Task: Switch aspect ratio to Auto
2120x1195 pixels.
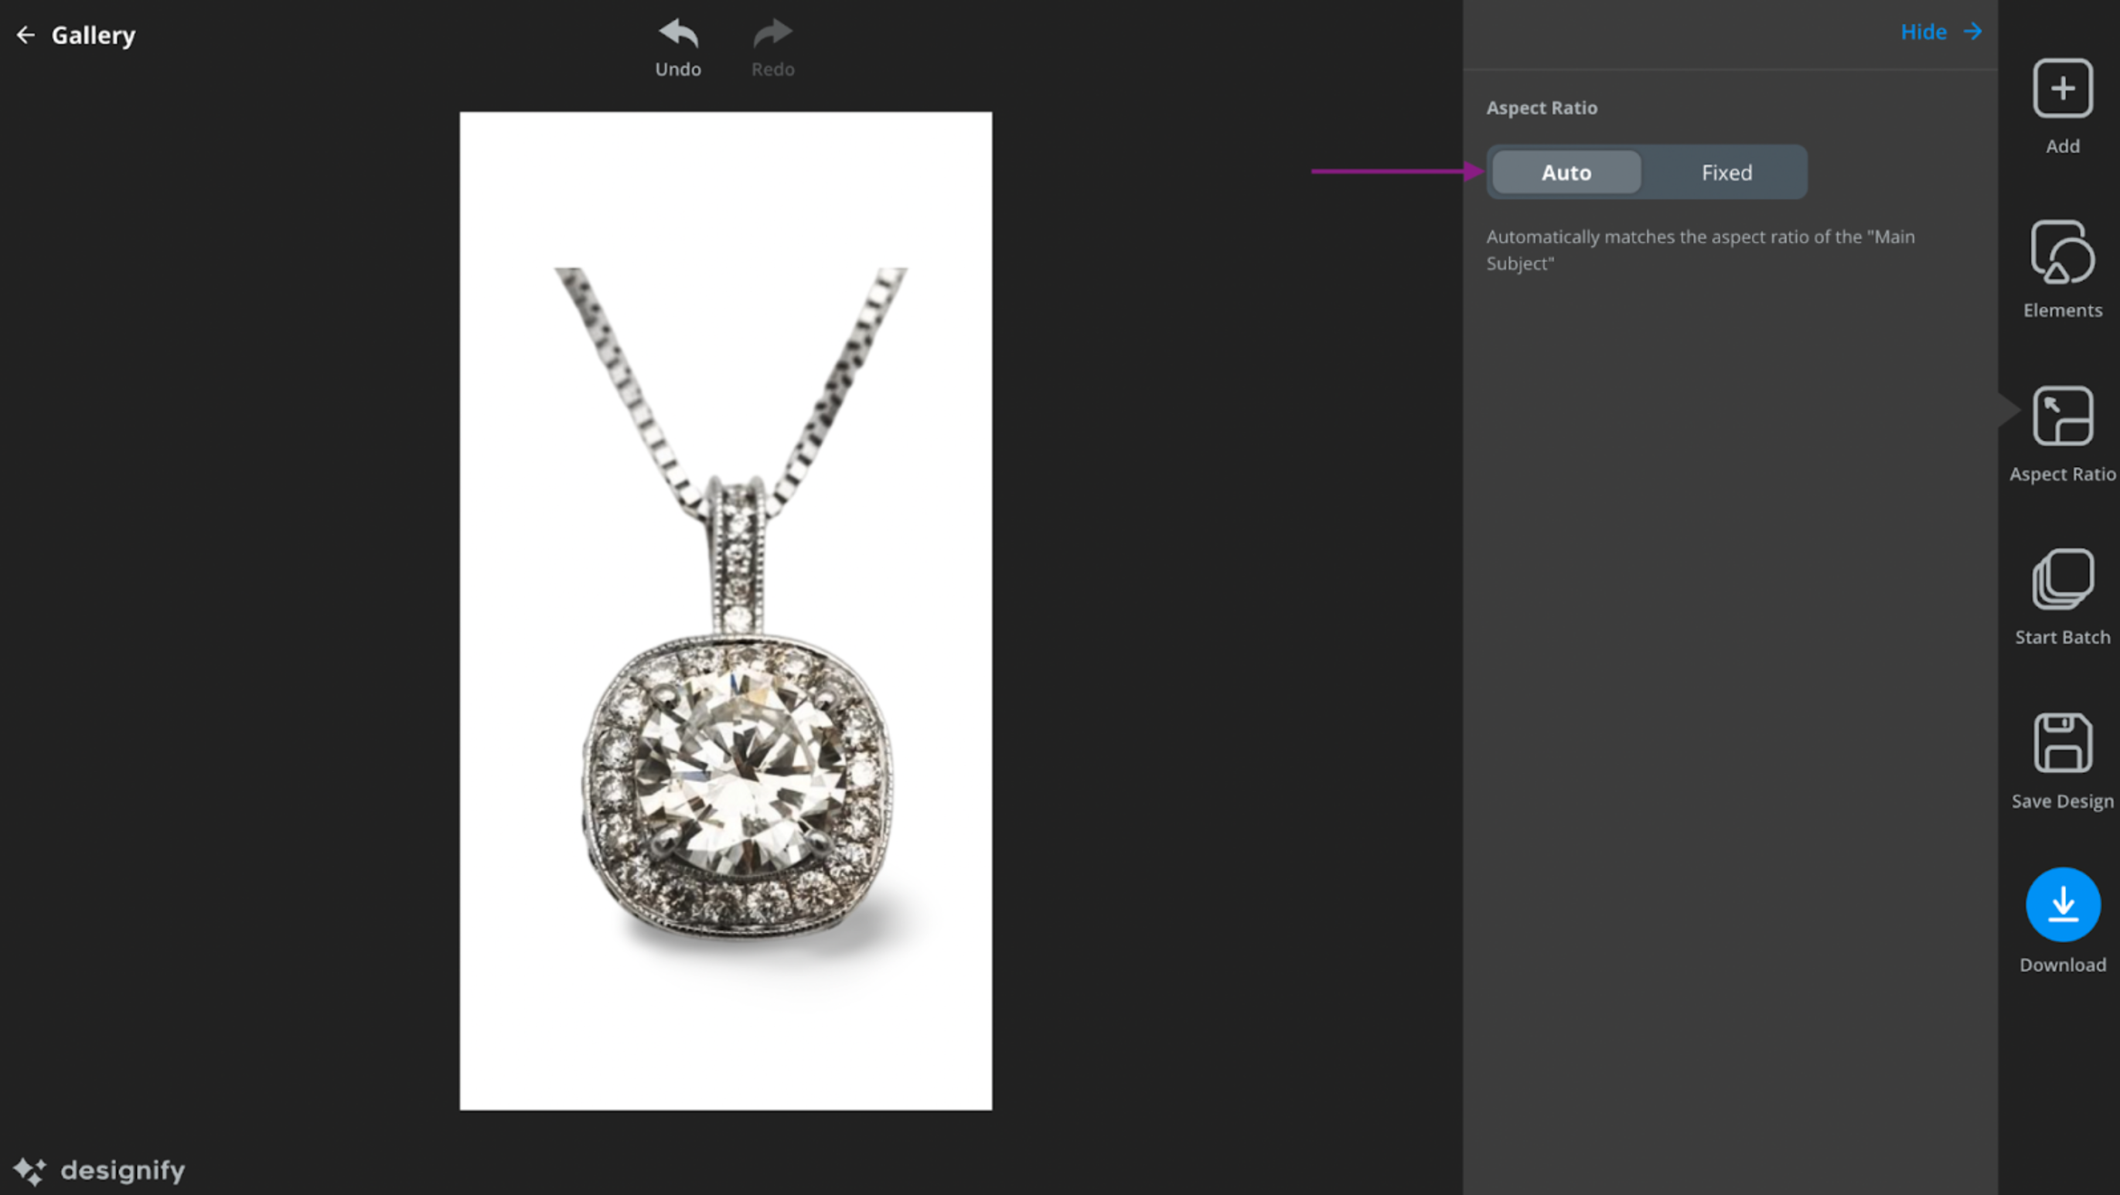Action: click(1566, 172)
